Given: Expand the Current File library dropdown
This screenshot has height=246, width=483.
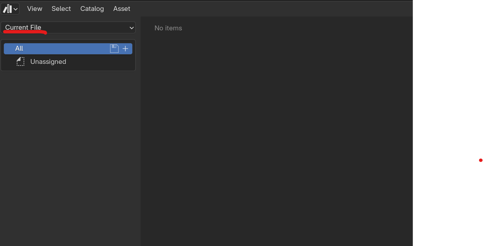Looking at the screenshot, I should [x=68, y=27].
